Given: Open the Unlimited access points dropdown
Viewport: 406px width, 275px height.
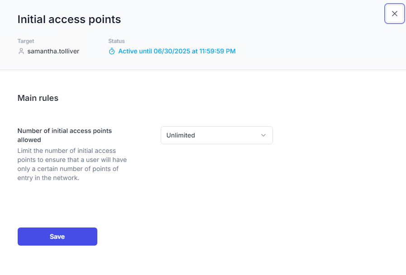Looking at the screenshot, I should [x=216, y=135].
